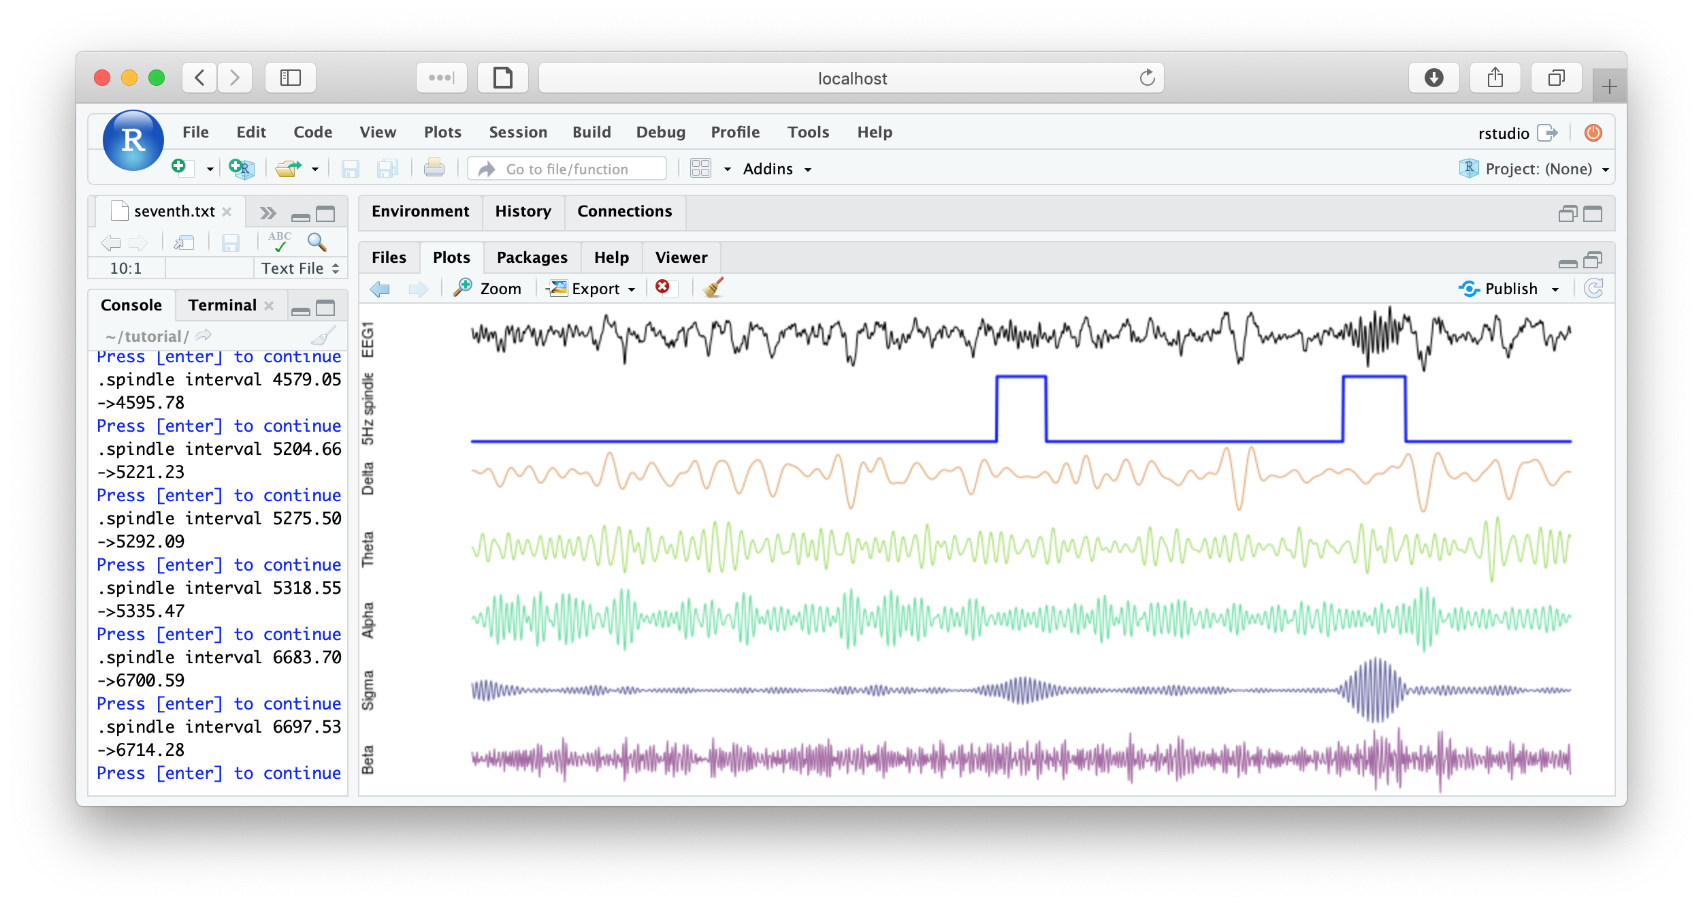The width and height of the screenshot is (1703, 907).
Task: Click the broom icon to clear all plots
Action: 713,288
